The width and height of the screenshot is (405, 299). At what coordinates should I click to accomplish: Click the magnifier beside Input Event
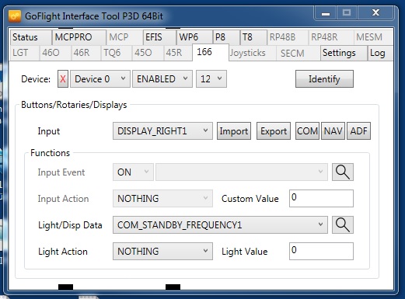[x=343, y=172]
